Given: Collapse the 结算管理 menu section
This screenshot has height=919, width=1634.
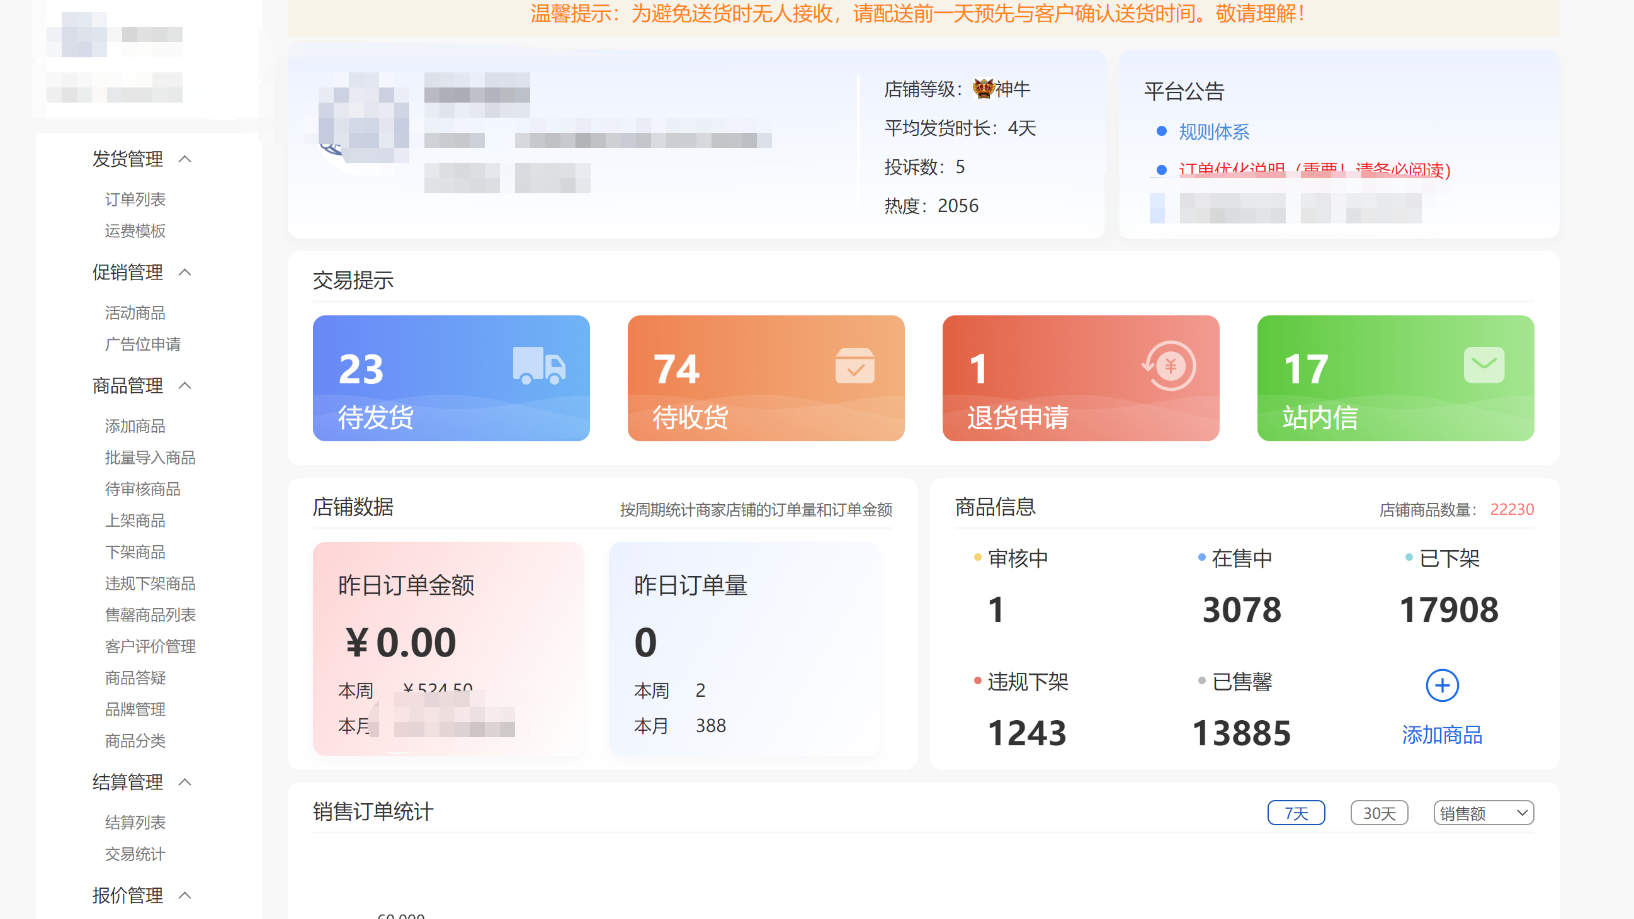Looking at the screenshot, I should (184, 782).
